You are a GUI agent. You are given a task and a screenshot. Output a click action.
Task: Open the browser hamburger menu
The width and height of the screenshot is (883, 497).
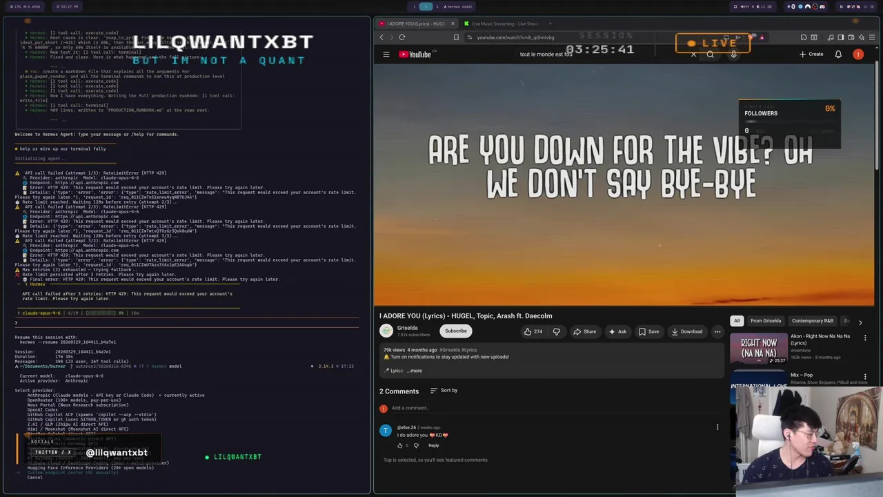coord(872,37)
